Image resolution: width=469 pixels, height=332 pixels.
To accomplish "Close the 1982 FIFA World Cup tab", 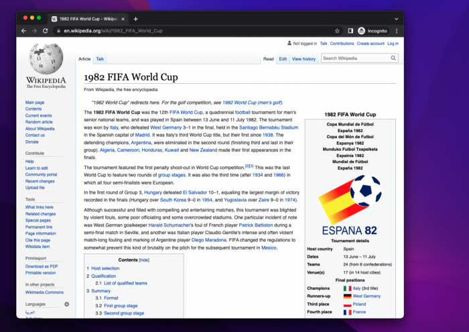I will tap(123, 19).
